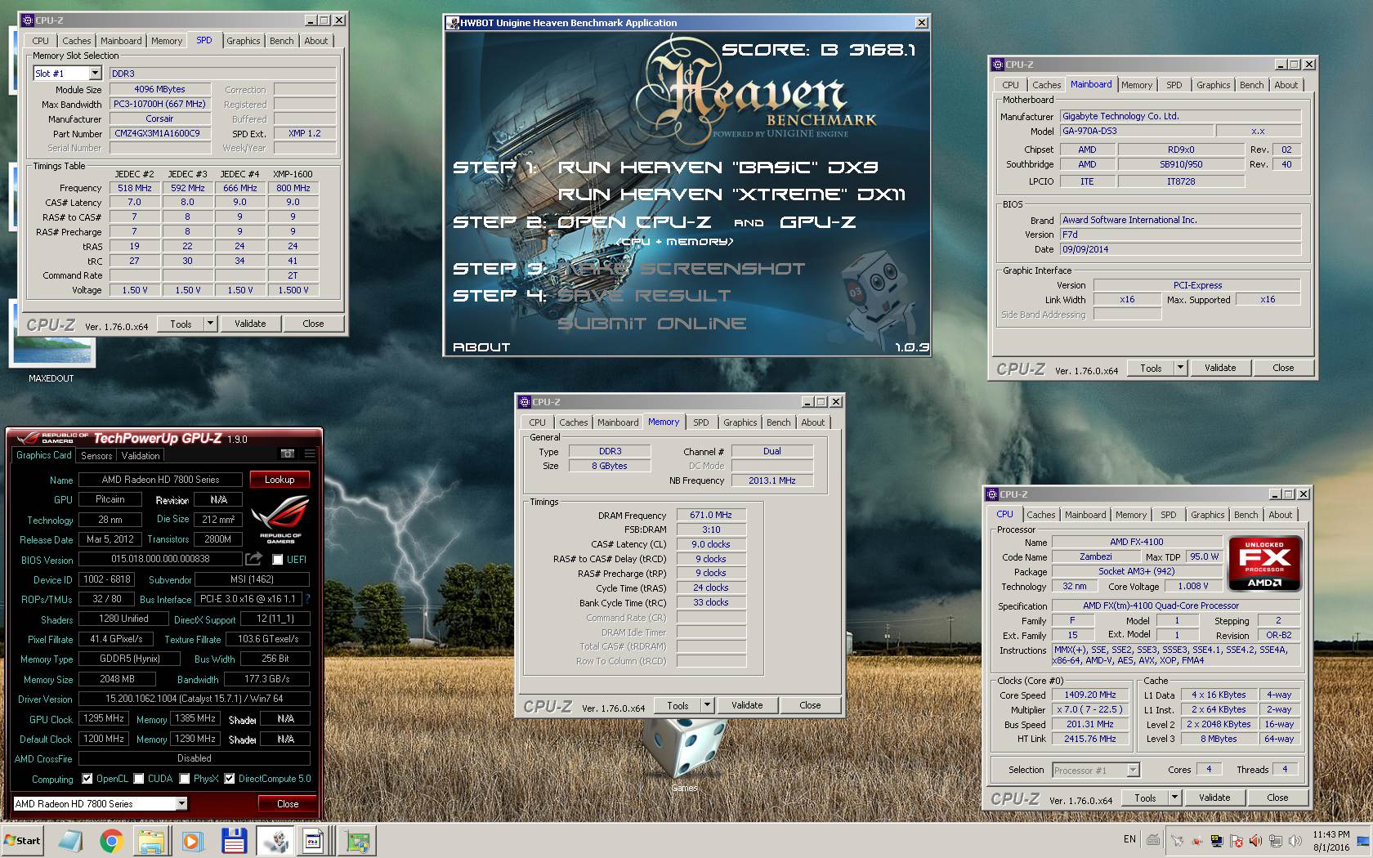1373x858 pixels.
Task: Take a screenshot using GPU-Z camera icon
Action: click(288, 454)
